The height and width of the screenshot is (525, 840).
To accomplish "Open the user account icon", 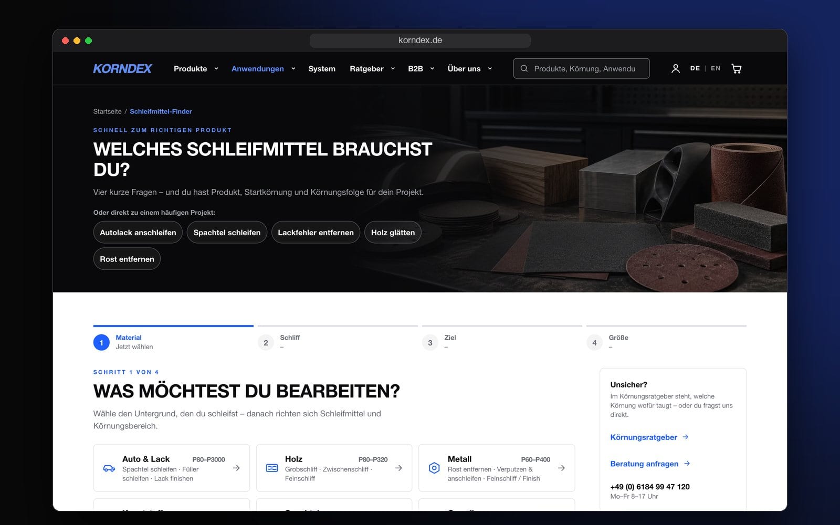I will click(676, 69).
